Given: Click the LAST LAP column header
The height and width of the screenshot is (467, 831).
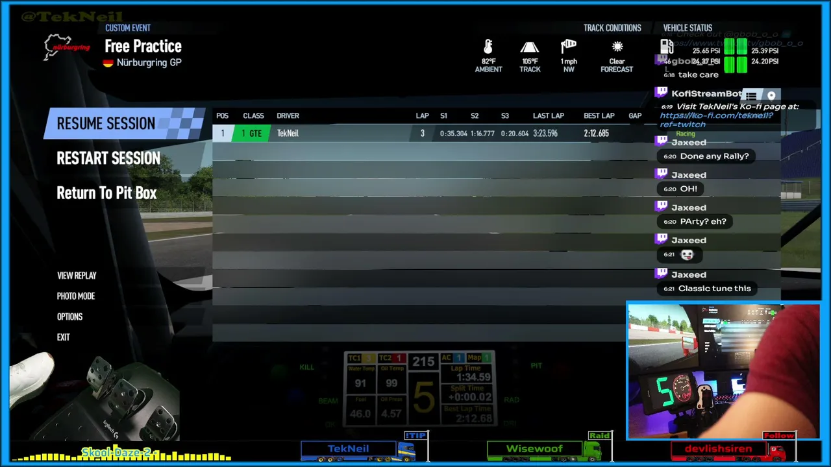Looking at the screenshot, I should point(549,116).
